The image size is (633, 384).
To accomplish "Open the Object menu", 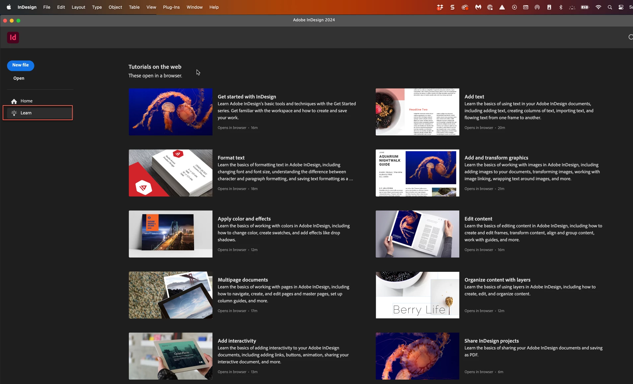I will [x=115, y=7].
